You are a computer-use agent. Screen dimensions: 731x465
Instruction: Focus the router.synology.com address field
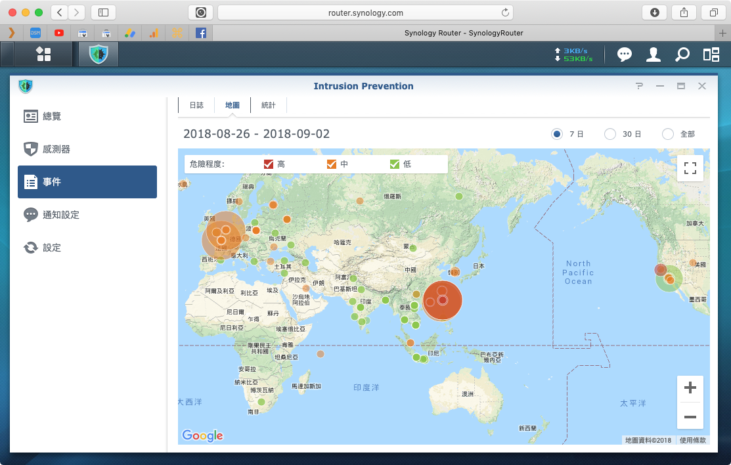pyautogui.click(x=365, y=12)
